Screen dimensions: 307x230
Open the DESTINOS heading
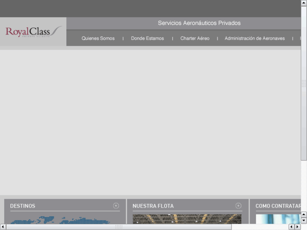click(23, 206)
